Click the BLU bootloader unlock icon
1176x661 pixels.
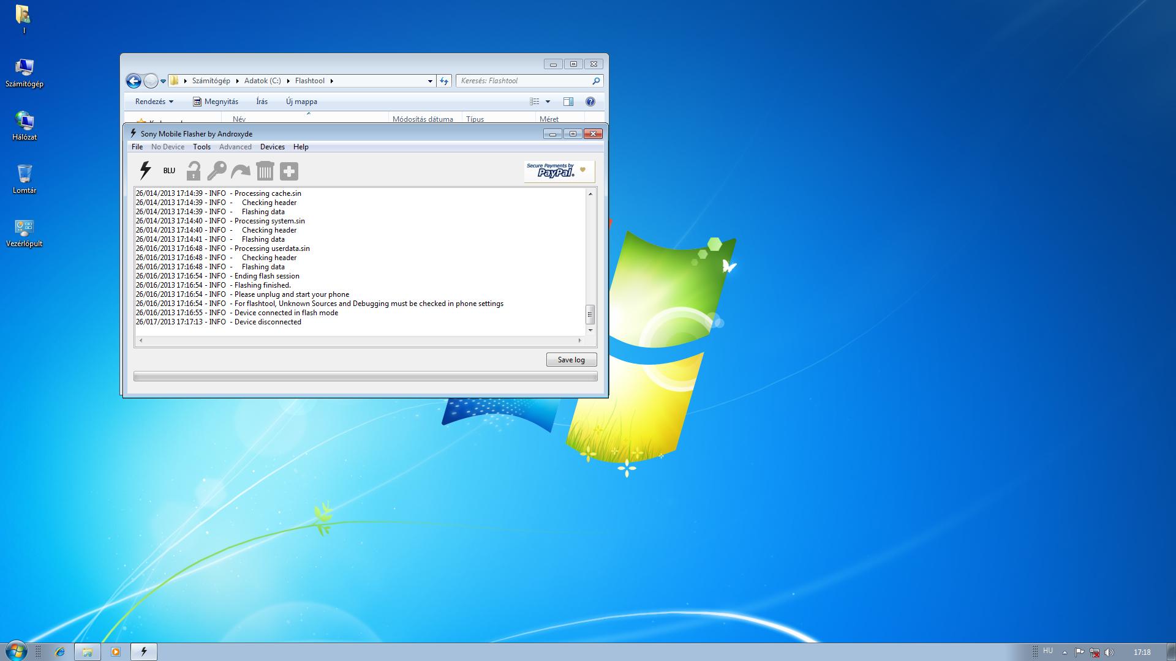(x=169, y=171)
